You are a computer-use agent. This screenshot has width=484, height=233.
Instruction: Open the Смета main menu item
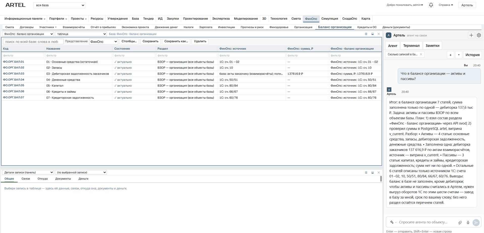point(296,19)
